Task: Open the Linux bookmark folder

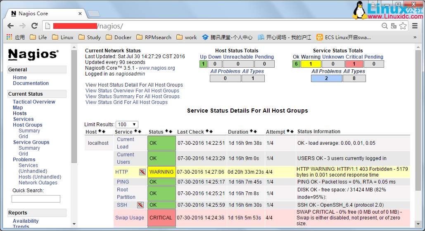Action: [x=63, y=38]
